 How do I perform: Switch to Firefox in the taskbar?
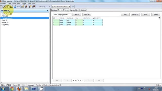click(19, 89)
